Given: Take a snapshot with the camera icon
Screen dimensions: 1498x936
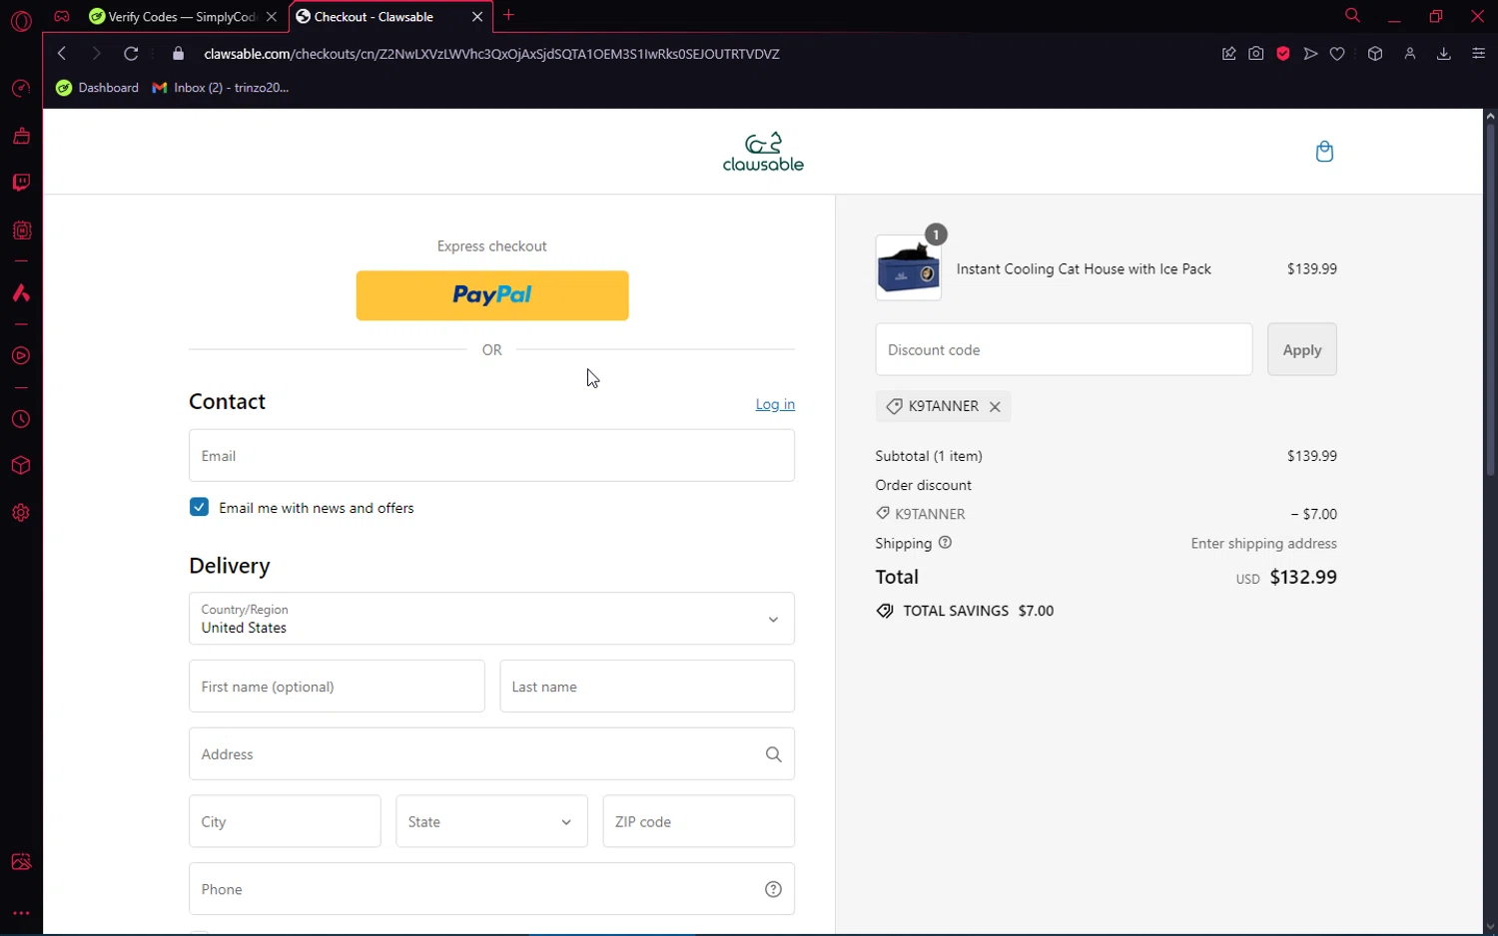Looking at the screenshot, I should click(1256, 54).
